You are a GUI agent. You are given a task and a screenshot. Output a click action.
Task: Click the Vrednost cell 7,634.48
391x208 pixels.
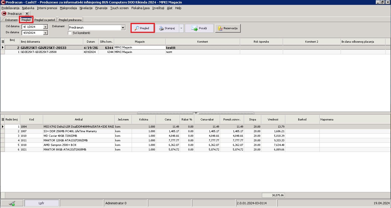click(x=273, y=145)
